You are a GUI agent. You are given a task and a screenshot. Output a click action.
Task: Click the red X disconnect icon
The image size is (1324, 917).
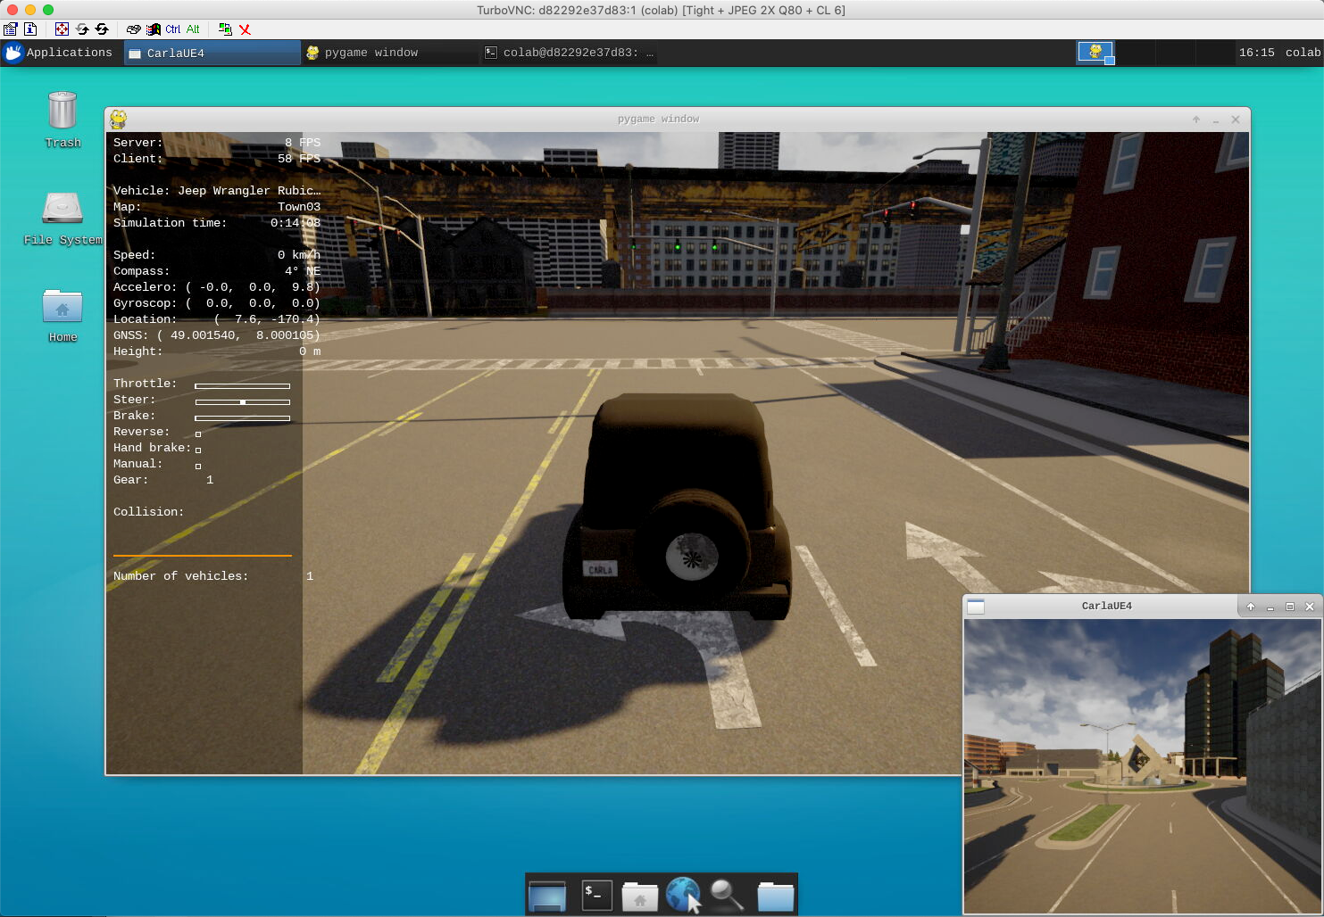(245, 29)
